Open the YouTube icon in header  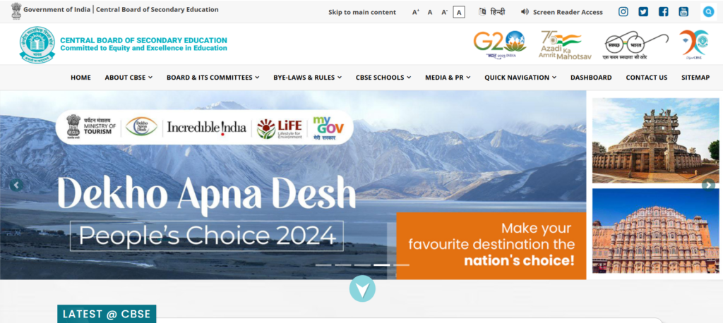[683, 12]
